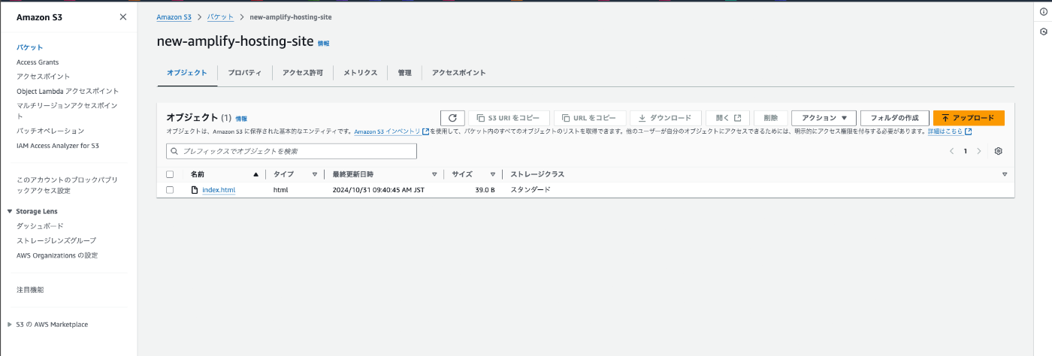
Task: Expand S3 の AWS Marketplace section
Action: 9,324
